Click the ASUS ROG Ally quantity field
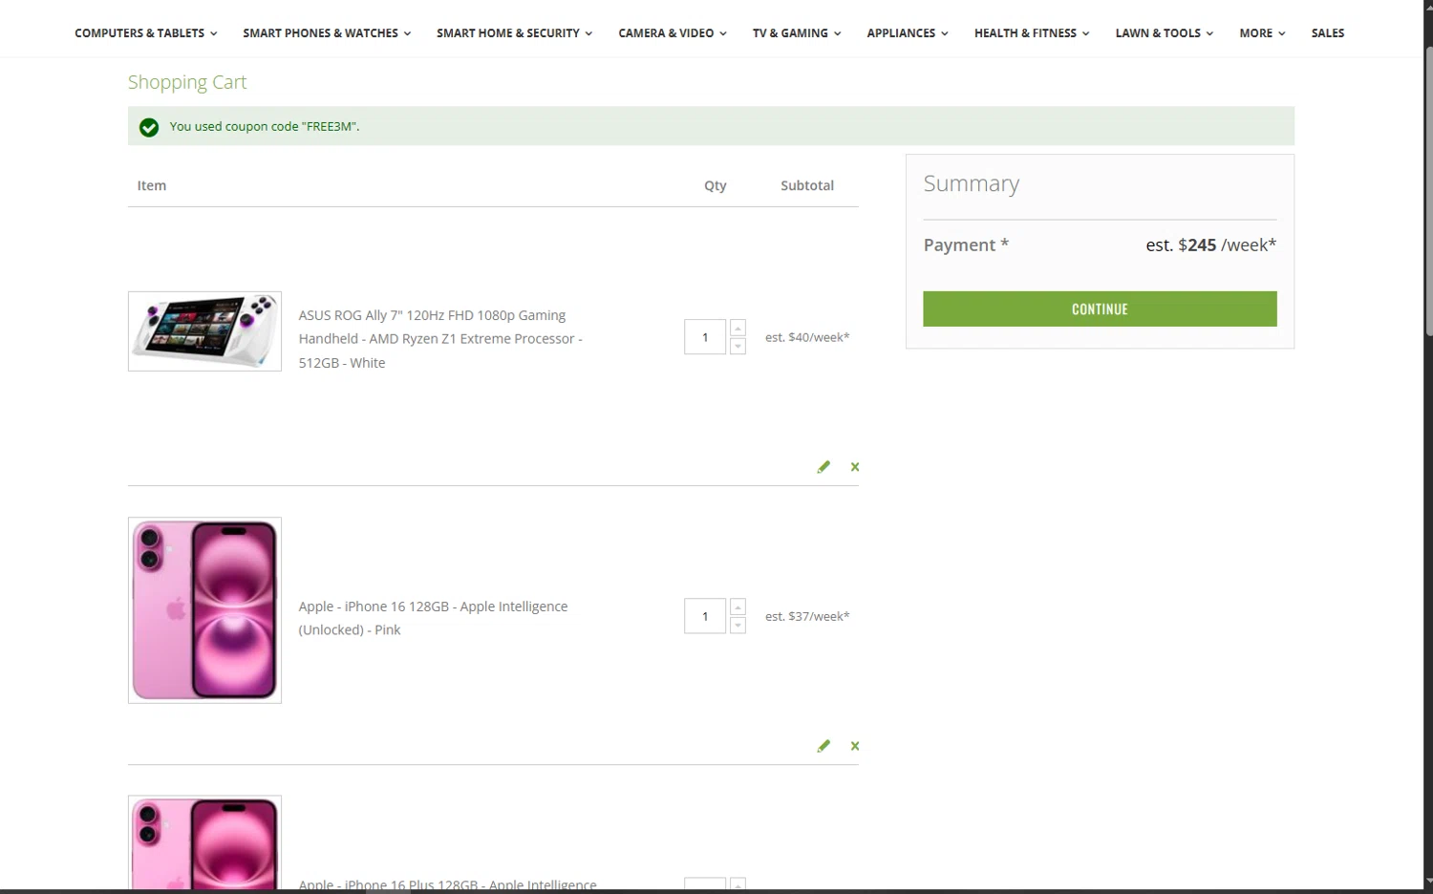 [x=705, y=337]
